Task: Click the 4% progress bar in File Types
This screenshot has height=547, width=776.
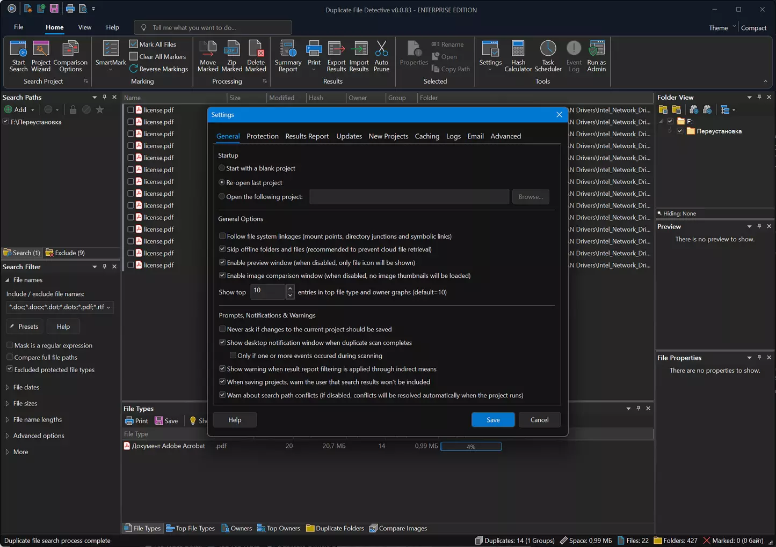Action: tap(471, 446)
